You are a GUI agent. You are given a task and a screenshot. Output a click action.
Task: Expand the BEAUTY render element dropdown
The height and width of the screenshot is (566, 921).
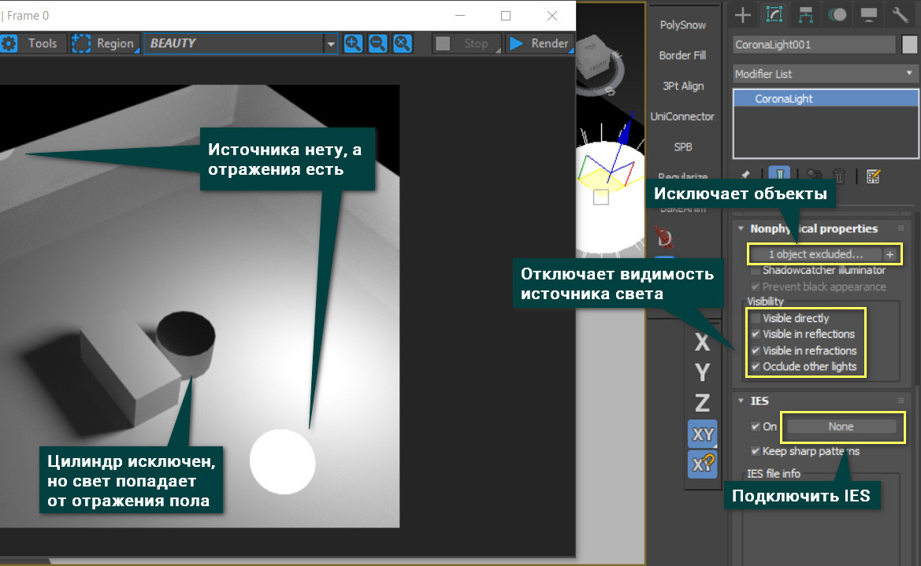click(331, 44)
